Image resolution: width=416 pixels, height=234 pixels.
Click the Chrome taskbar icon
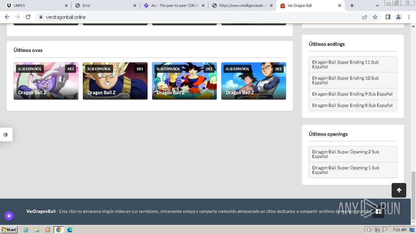pos(59,230)
